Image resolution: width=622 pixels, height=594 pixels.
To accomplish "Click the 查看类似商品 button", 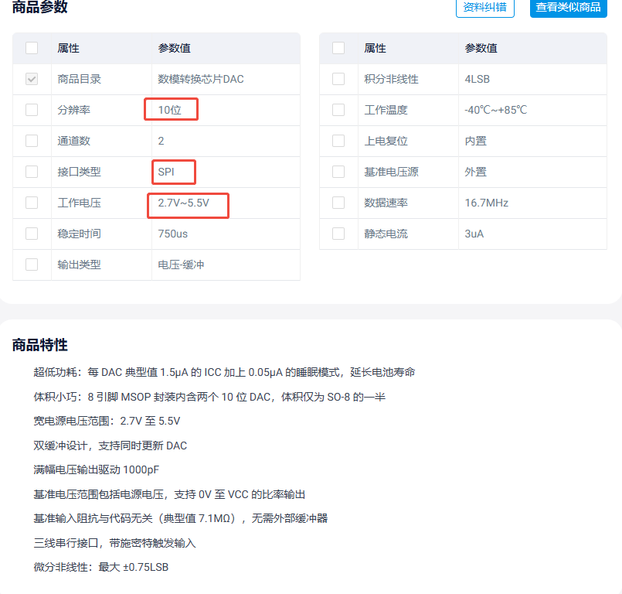I will [568, 9].
